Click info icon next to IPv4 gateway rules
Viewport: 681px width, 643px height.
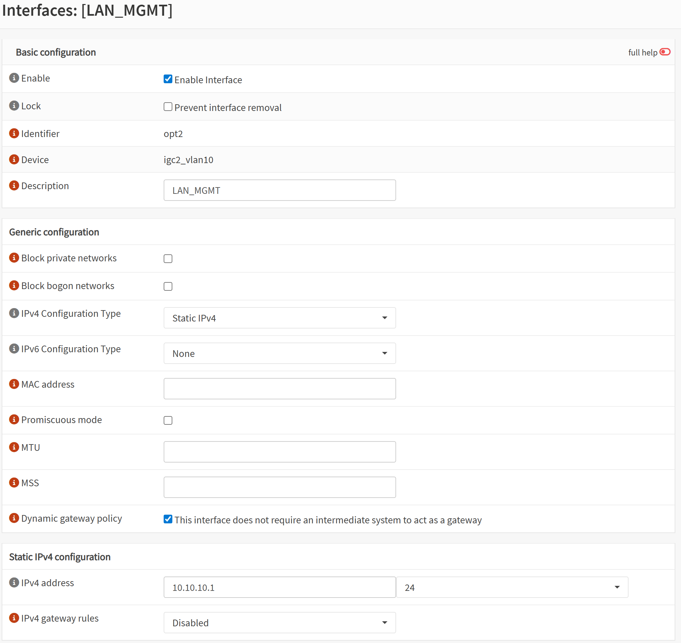coord(14,618)
